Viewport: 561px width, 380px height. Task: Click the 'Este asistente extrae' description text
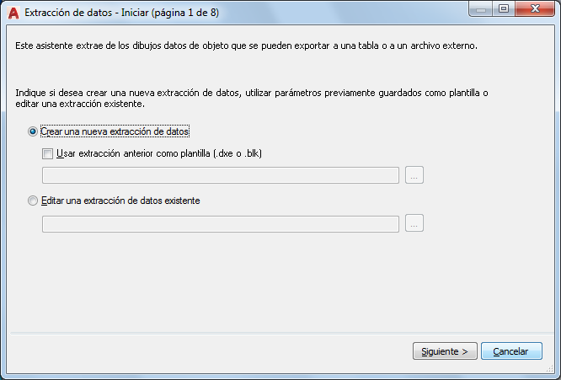point(246,45)
